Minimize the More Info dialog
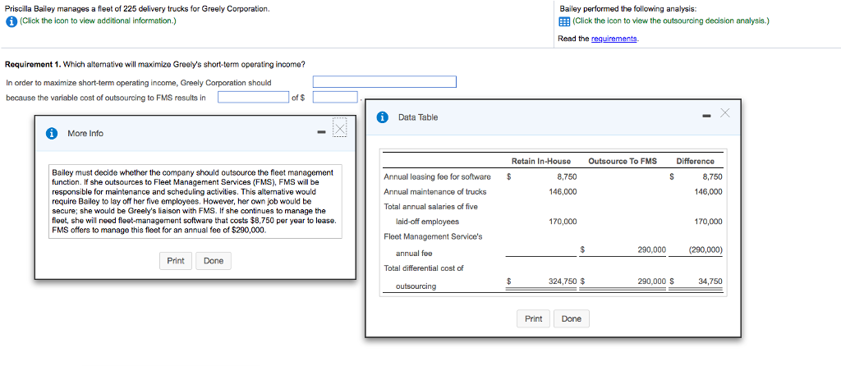Viewport: 841px width, 366px height. click(x=320, y=132)
